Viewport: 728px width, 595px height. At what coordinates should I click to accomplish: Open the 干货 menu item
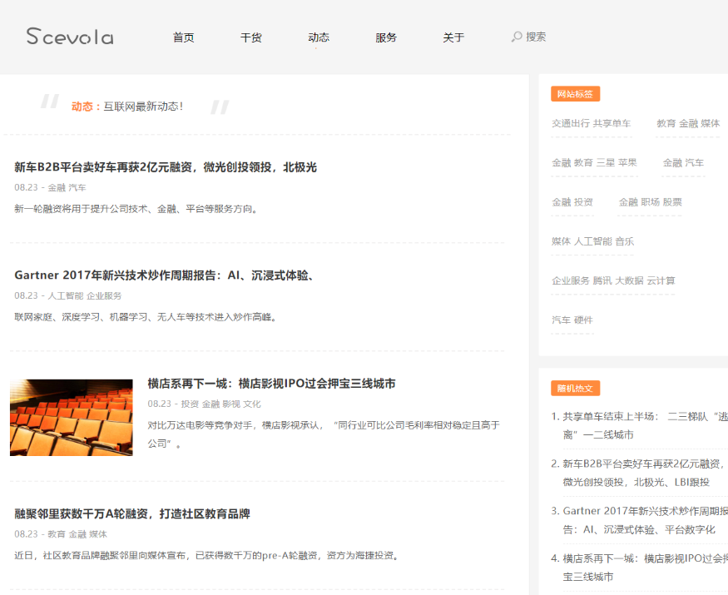(x=250, y=37)
